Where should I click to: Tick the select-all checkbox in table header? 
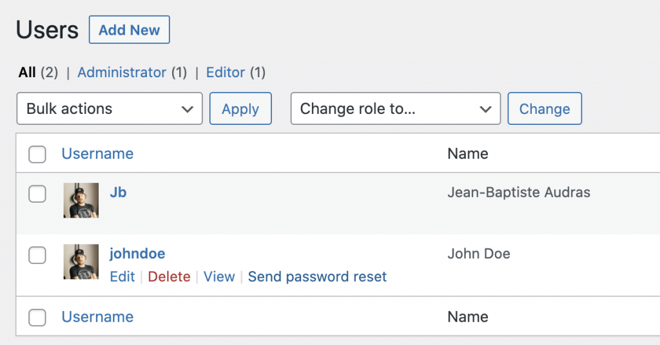point(37,154)
